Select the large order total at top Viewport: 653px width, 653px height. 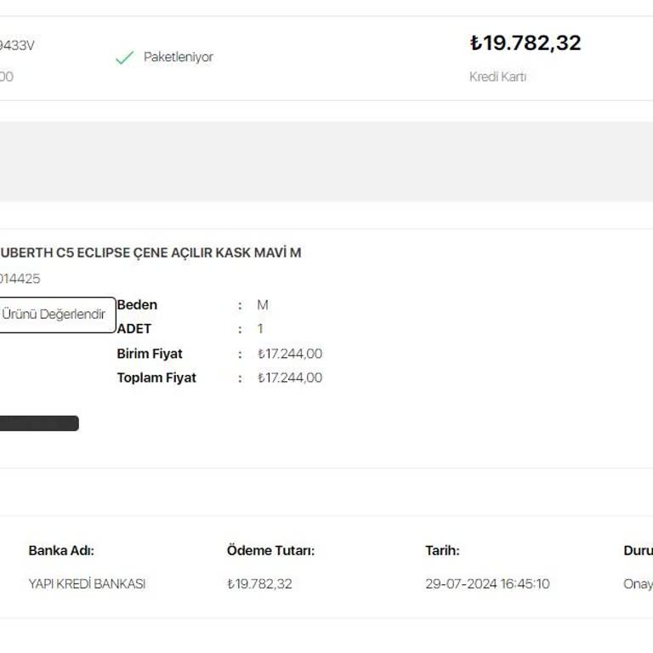(x=525, y=43)
